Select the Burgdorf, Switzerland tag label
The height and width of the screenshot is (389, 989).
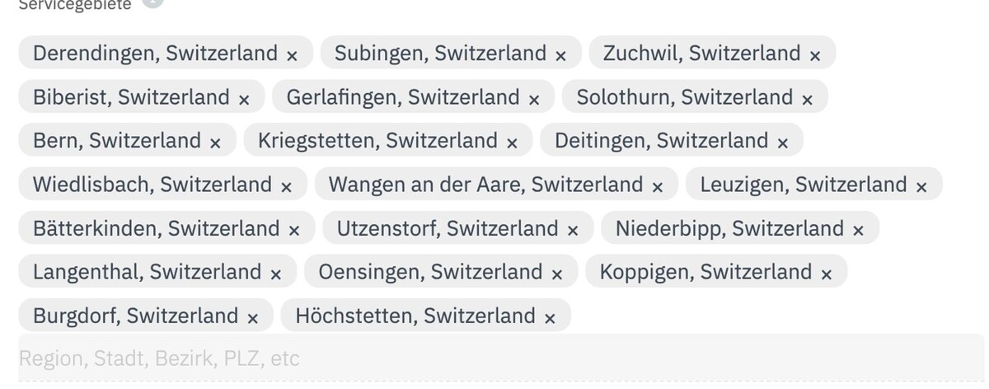pyautogui.click(x=136, y=316)
